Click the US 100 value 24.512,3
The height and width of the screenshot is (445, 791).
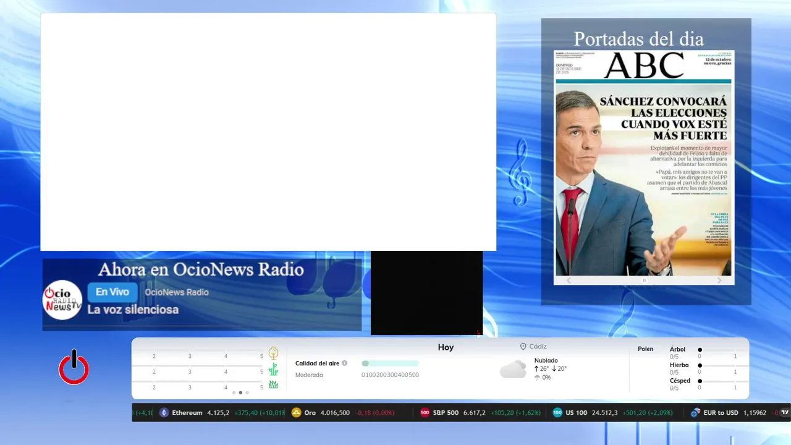click(x=604, y=413)
